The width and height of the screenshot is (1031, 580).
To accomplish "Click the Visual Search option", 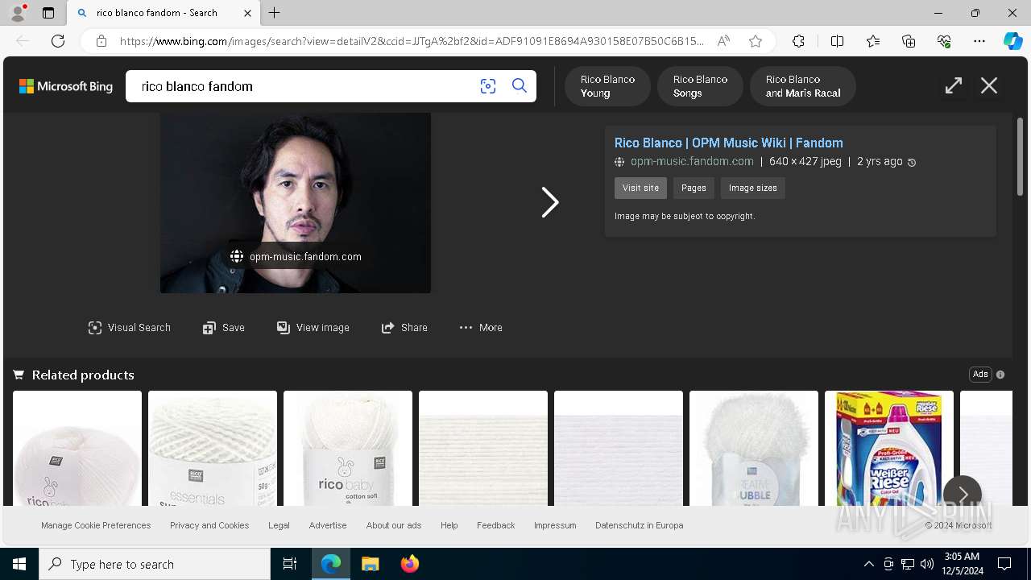I will pos(130,328).
